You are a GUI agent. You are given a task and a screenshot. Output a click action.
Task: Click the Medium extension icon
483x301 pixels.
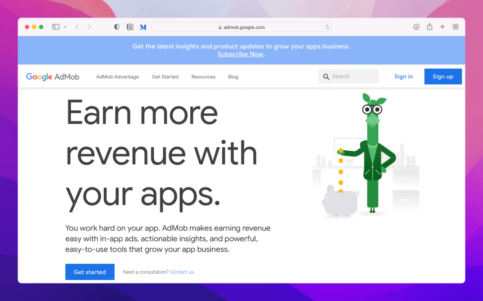(x=143, y=27)
